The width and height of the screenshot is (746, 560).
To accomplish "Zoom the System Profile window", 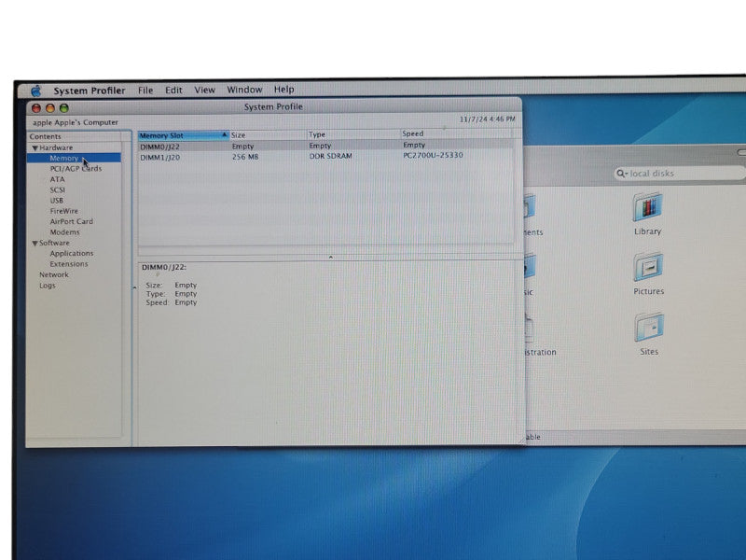I will point(64,108).
